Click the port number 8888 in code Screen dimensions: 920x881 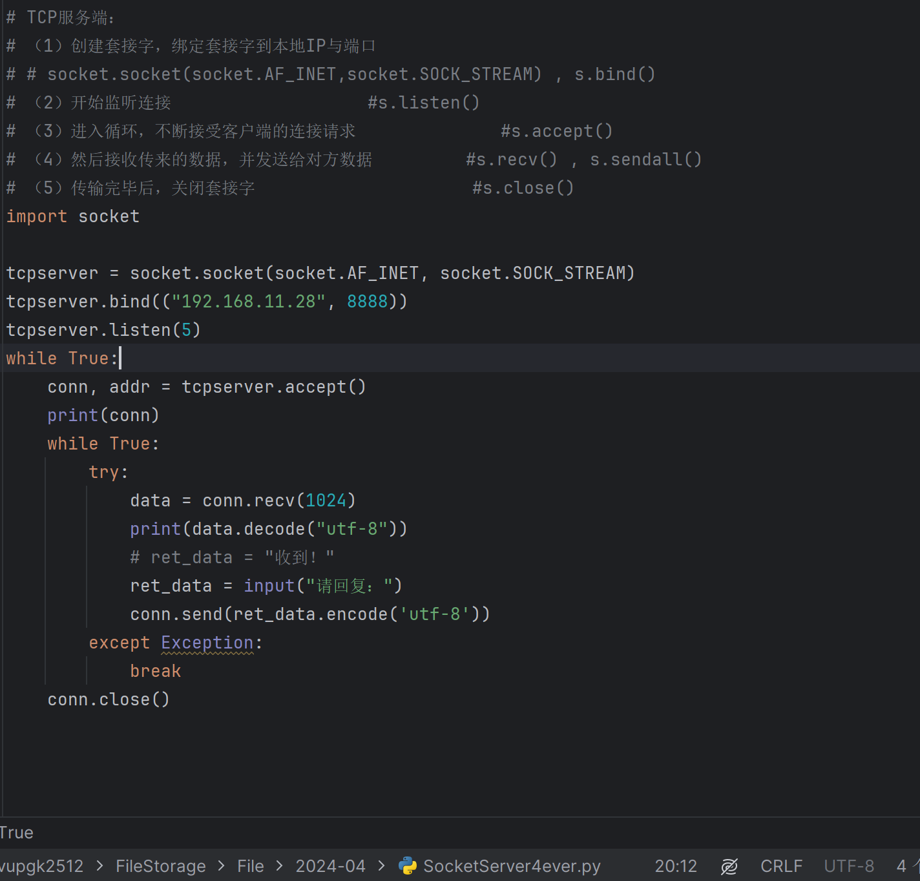[x=367, y=302]
